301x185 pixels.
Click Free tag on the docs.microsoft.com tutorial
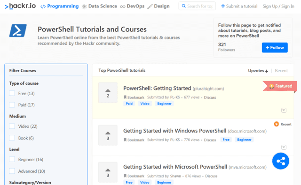coord(226,140)
